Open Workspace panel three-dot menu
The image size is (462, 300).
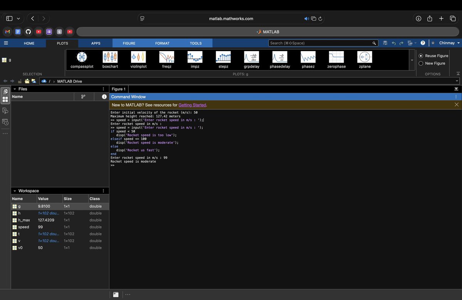(103, 191)
